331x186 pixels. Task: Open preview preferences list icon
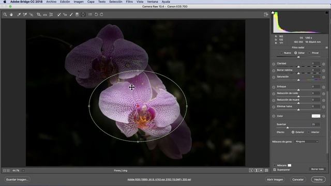click(x=266, y=171)
